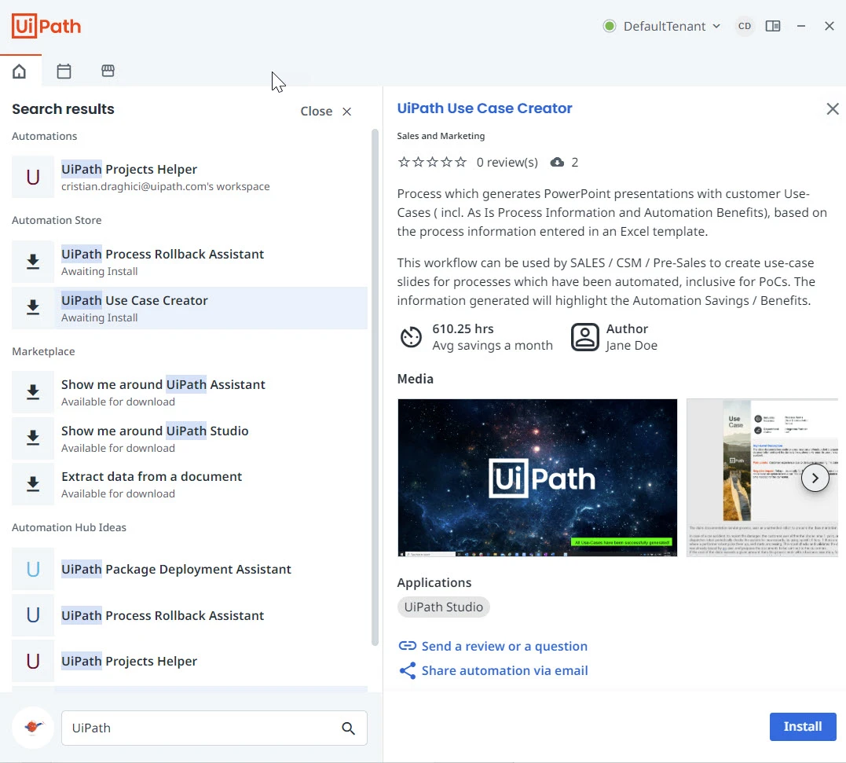The image size is (846, 763).
Task: Click the Author person icon
Action: click(585, 337)
